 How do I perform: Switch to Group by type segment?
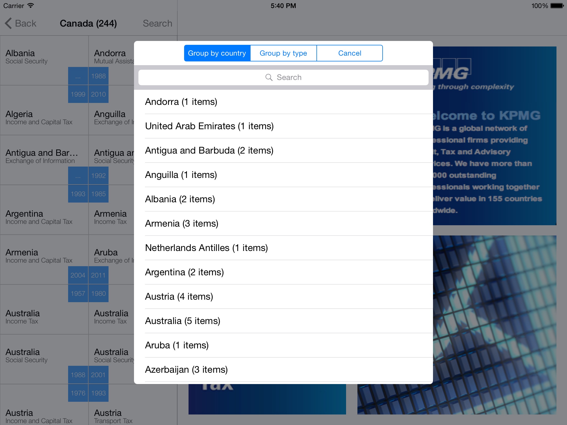283,53
